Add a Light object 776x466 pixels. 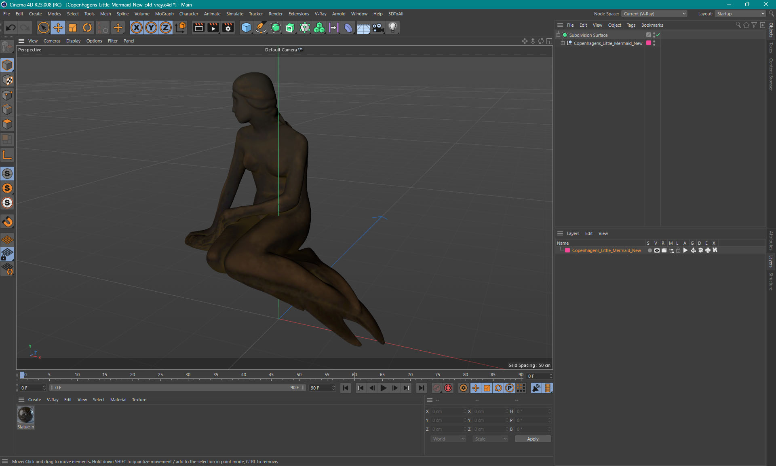point(393,28)
